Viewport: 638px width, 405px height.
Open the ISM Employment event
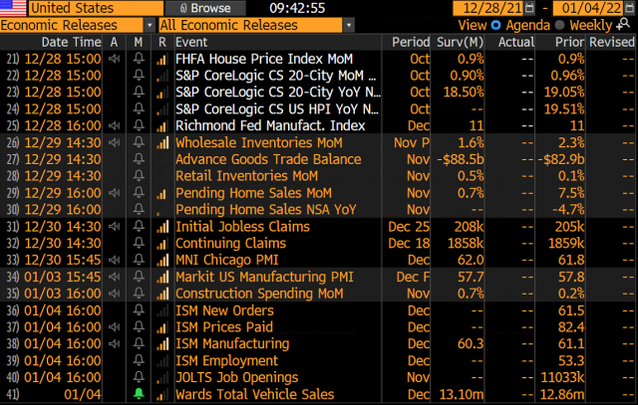pos(226,361)
